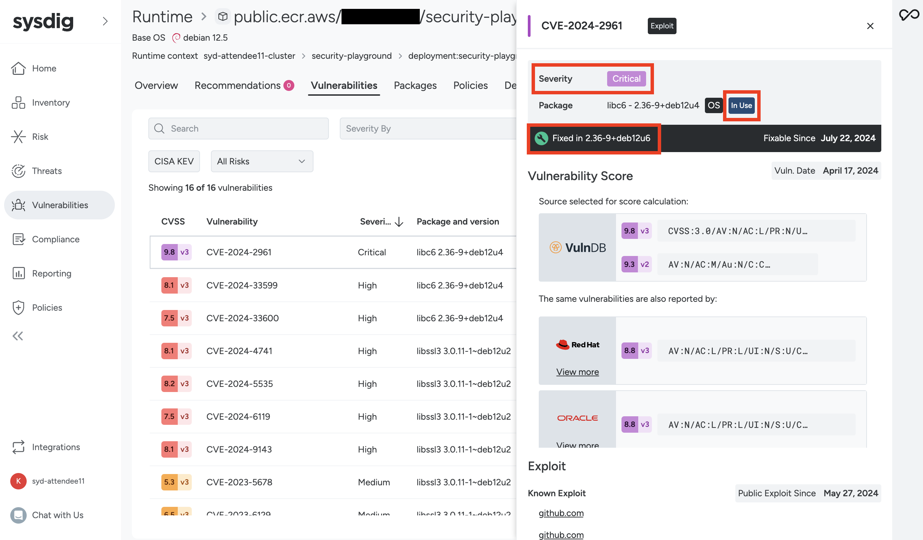Click syd-attendee11-cluster in runtime context
Viewport: 923px width, 540px height.
click(249, 56)
